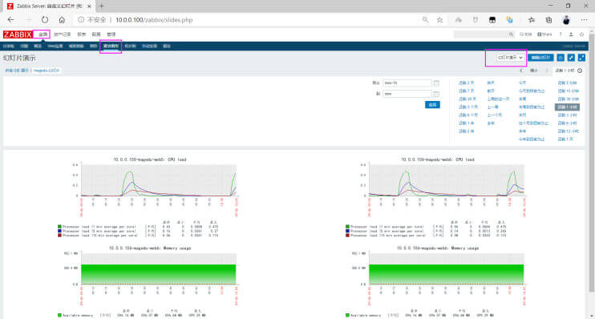595x319 pixels.
Task: Select the today time link
Action: click(x=523, y=83)
